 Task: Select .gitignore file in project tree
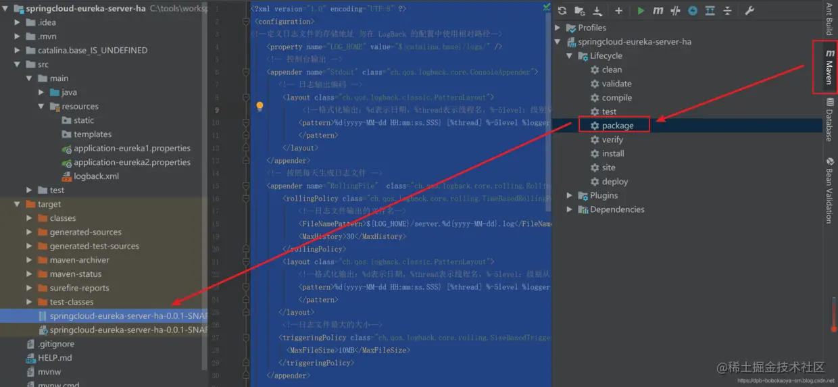(50, 344)
